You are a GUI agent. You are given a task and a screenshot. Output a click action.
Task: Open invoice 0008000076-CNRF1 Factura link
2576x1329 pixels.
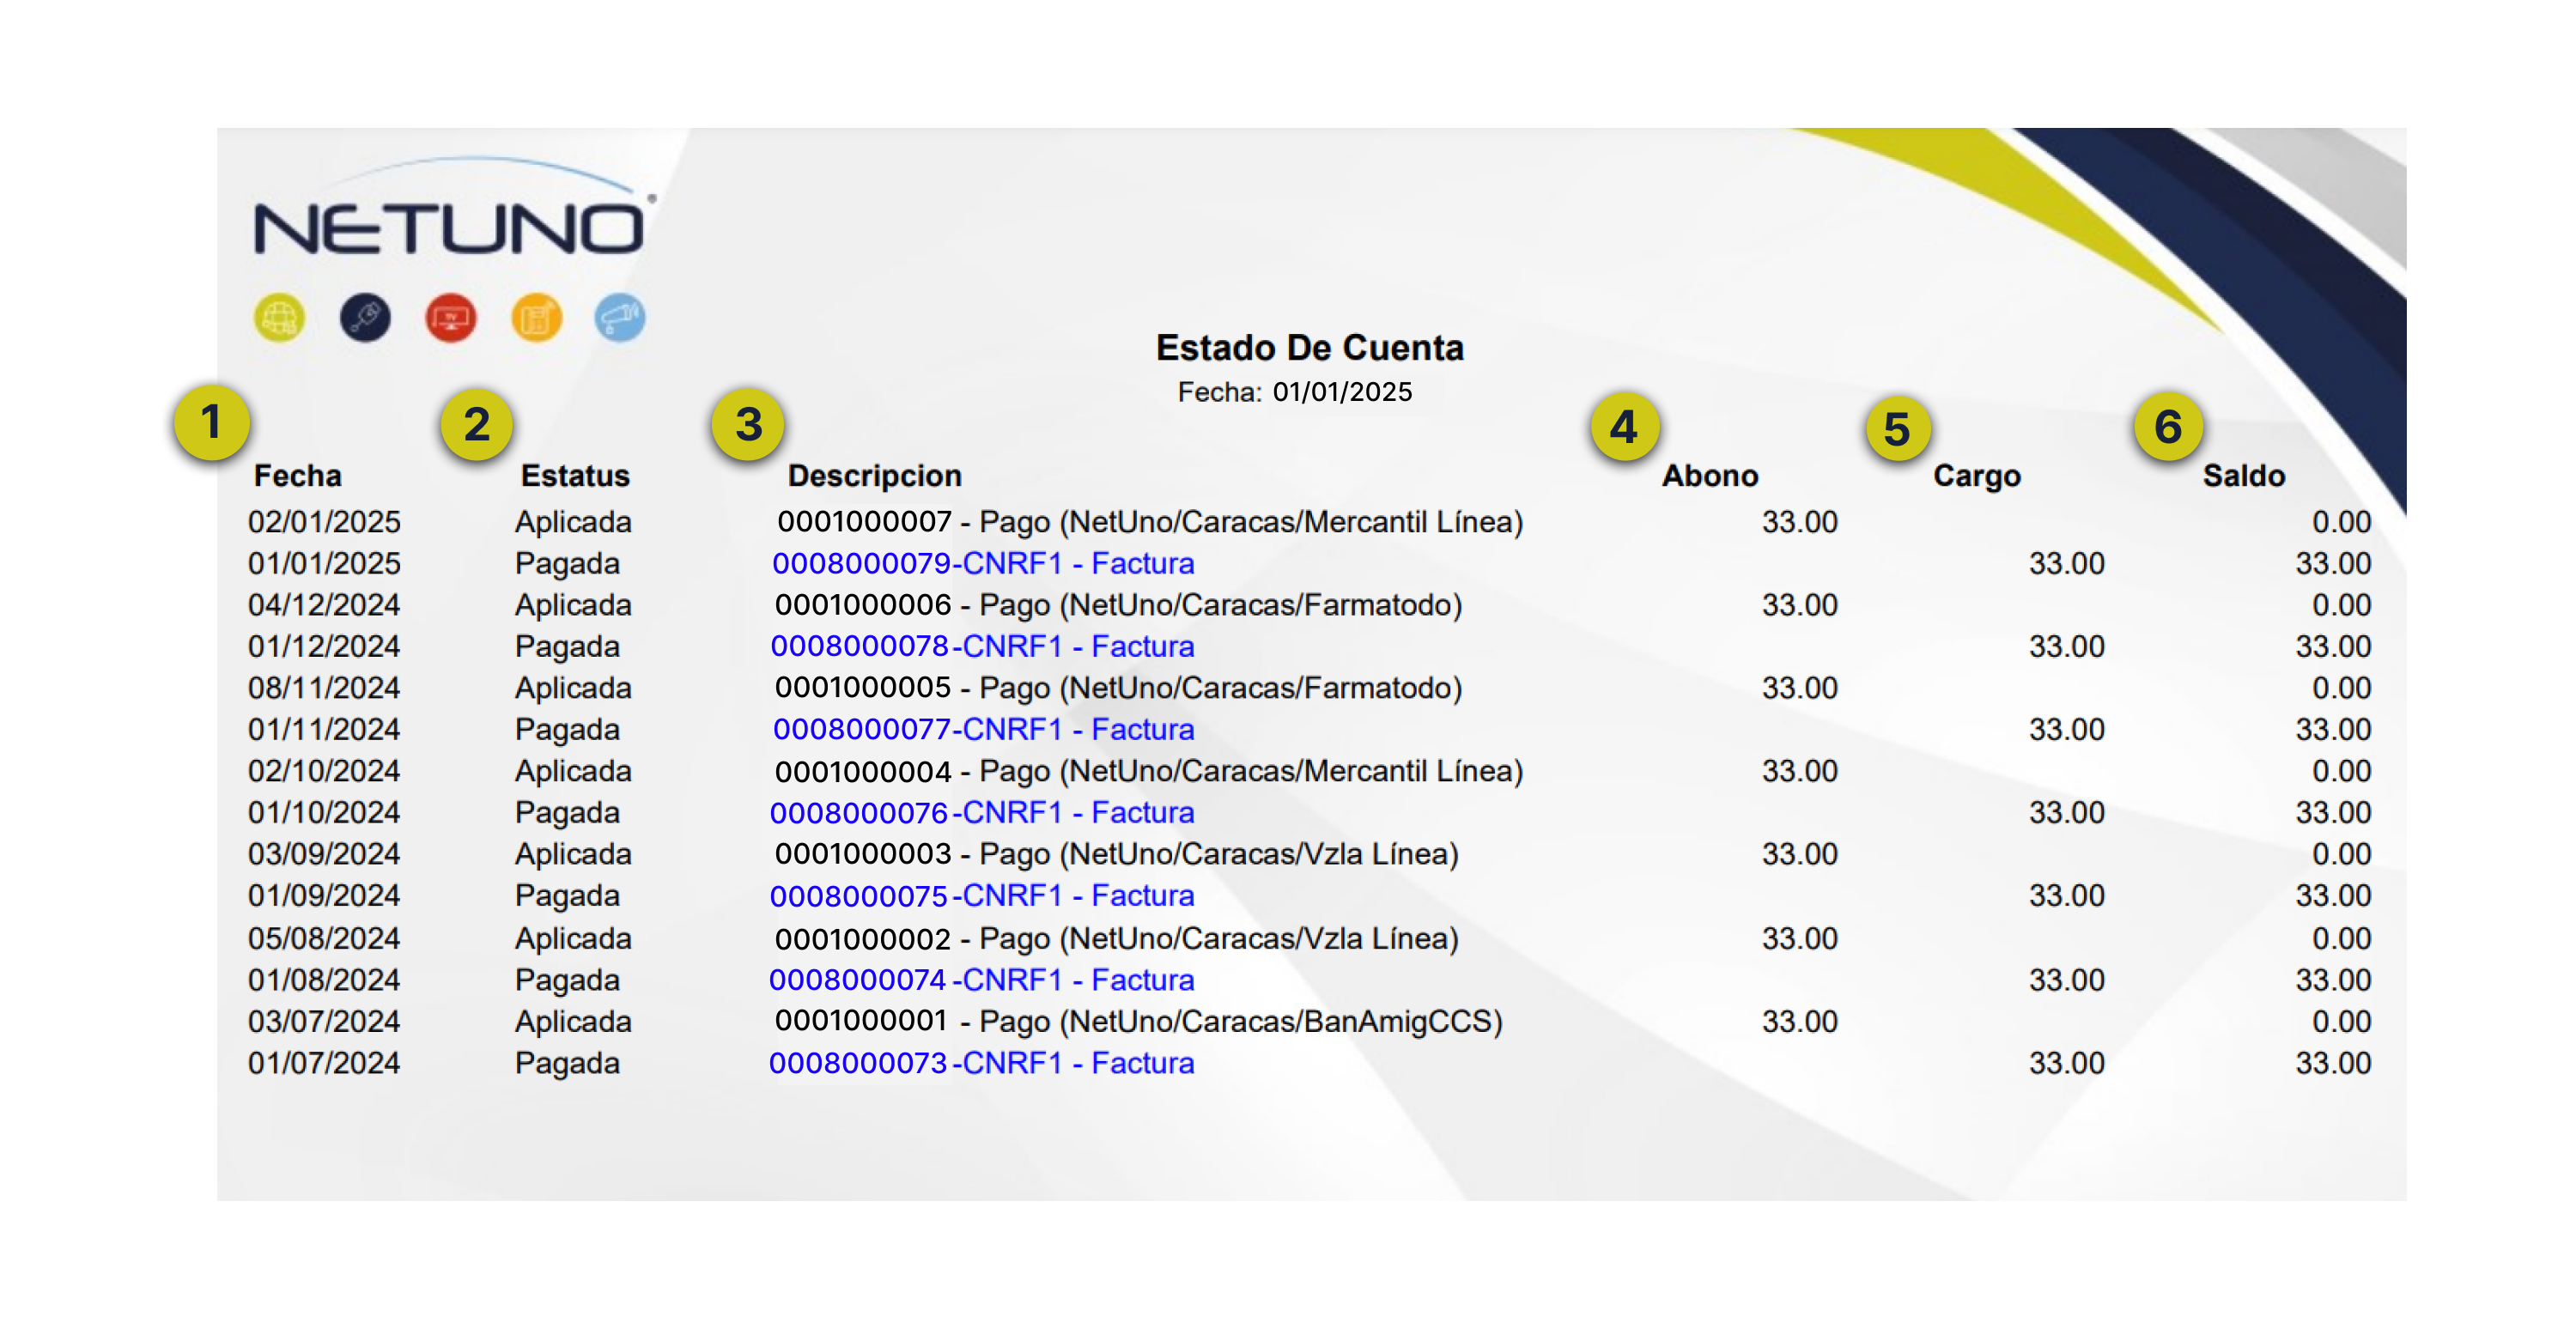pos(983,813)
